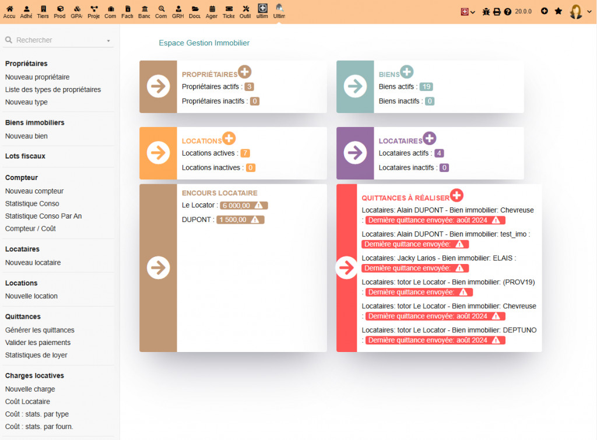Screen dimensions: 597x440
Task: Open the Outils wrench icon menu
Action: (x=245, y=12)
